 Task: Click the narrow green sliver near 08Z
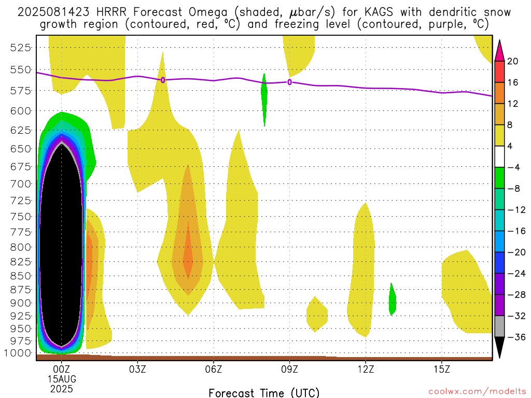pyautogui.click(x=264, y=100)
